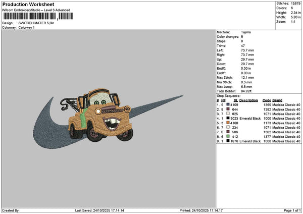
Task: Click the Max Stitch value '12.1 mm'
Action: click(x=247, y=78)
